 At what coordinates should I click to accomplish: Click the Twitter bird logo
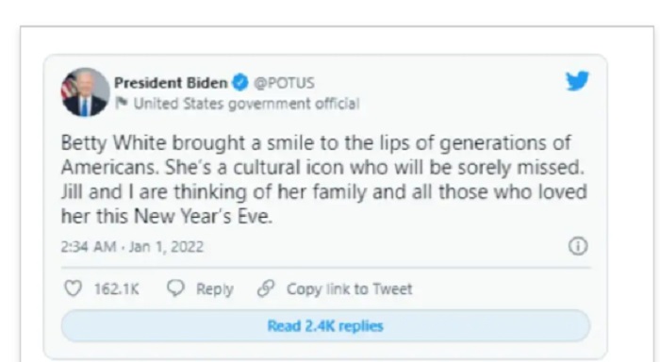pyautogui.click(x=577, y=80)
